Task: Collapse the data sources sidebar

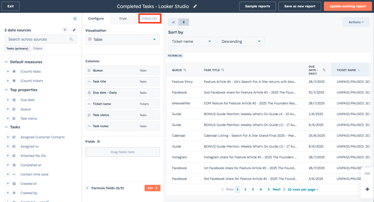Action: (x=75, y=18)
